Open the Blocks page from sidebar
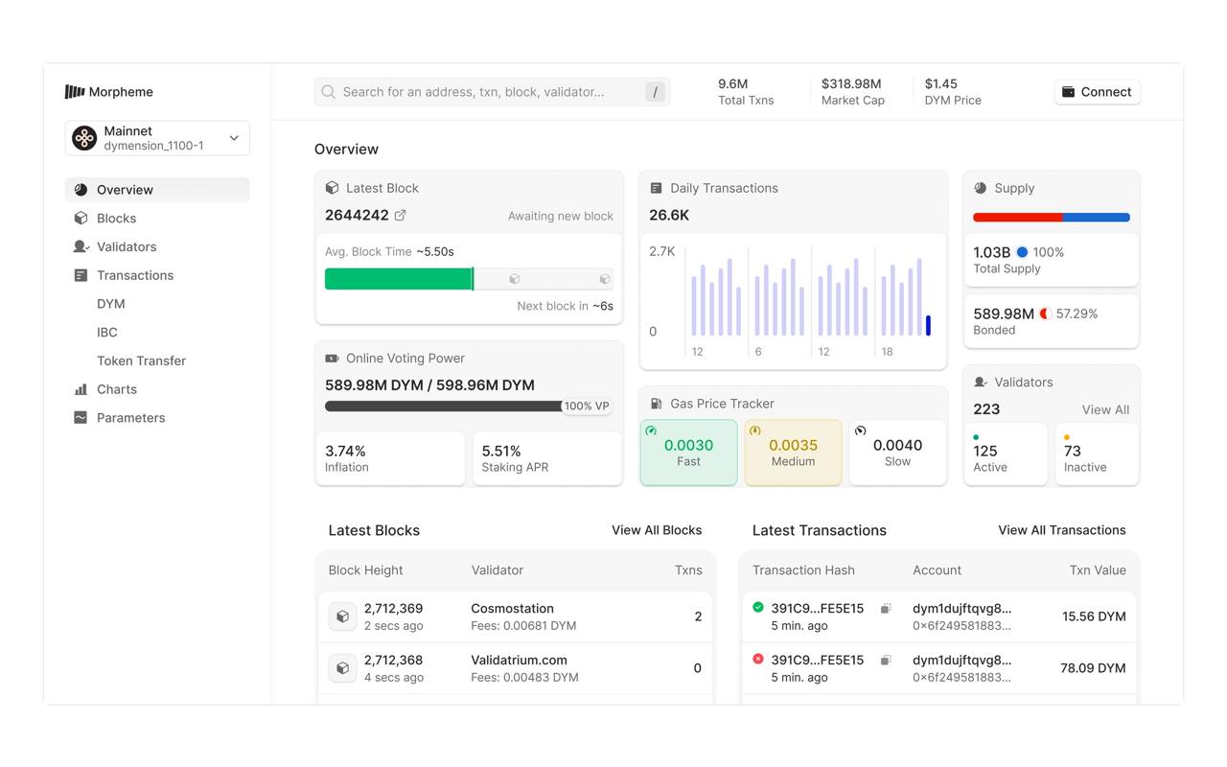Screen dimensions: 1227x767 (116, 219)
